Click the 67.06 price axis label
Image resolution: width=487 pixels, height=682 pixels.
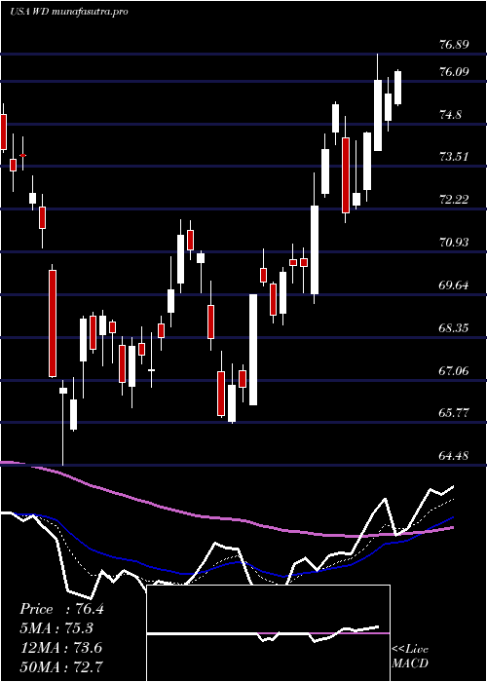454,370
